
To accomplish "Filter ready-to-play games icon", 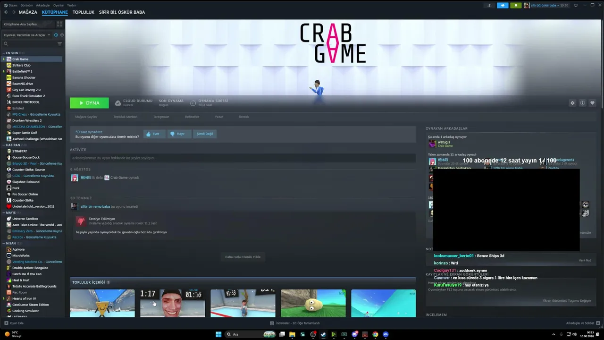I will 62,35.
